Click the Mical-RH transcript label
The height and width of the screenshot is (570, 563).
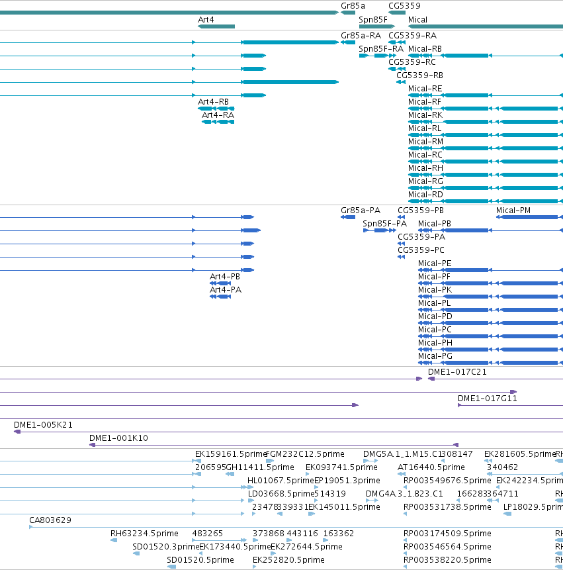tap(425, 168)
